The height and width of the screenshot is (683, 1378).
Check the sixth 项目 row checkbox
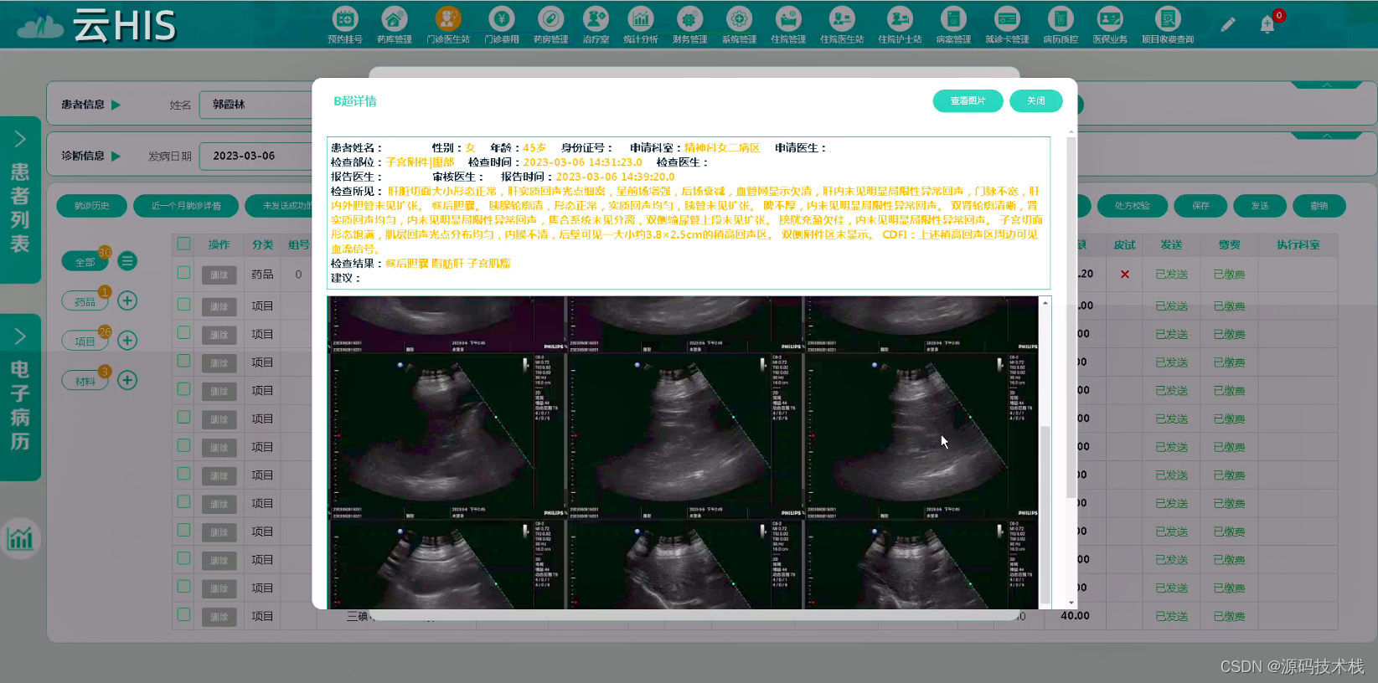tap(183, 445)
